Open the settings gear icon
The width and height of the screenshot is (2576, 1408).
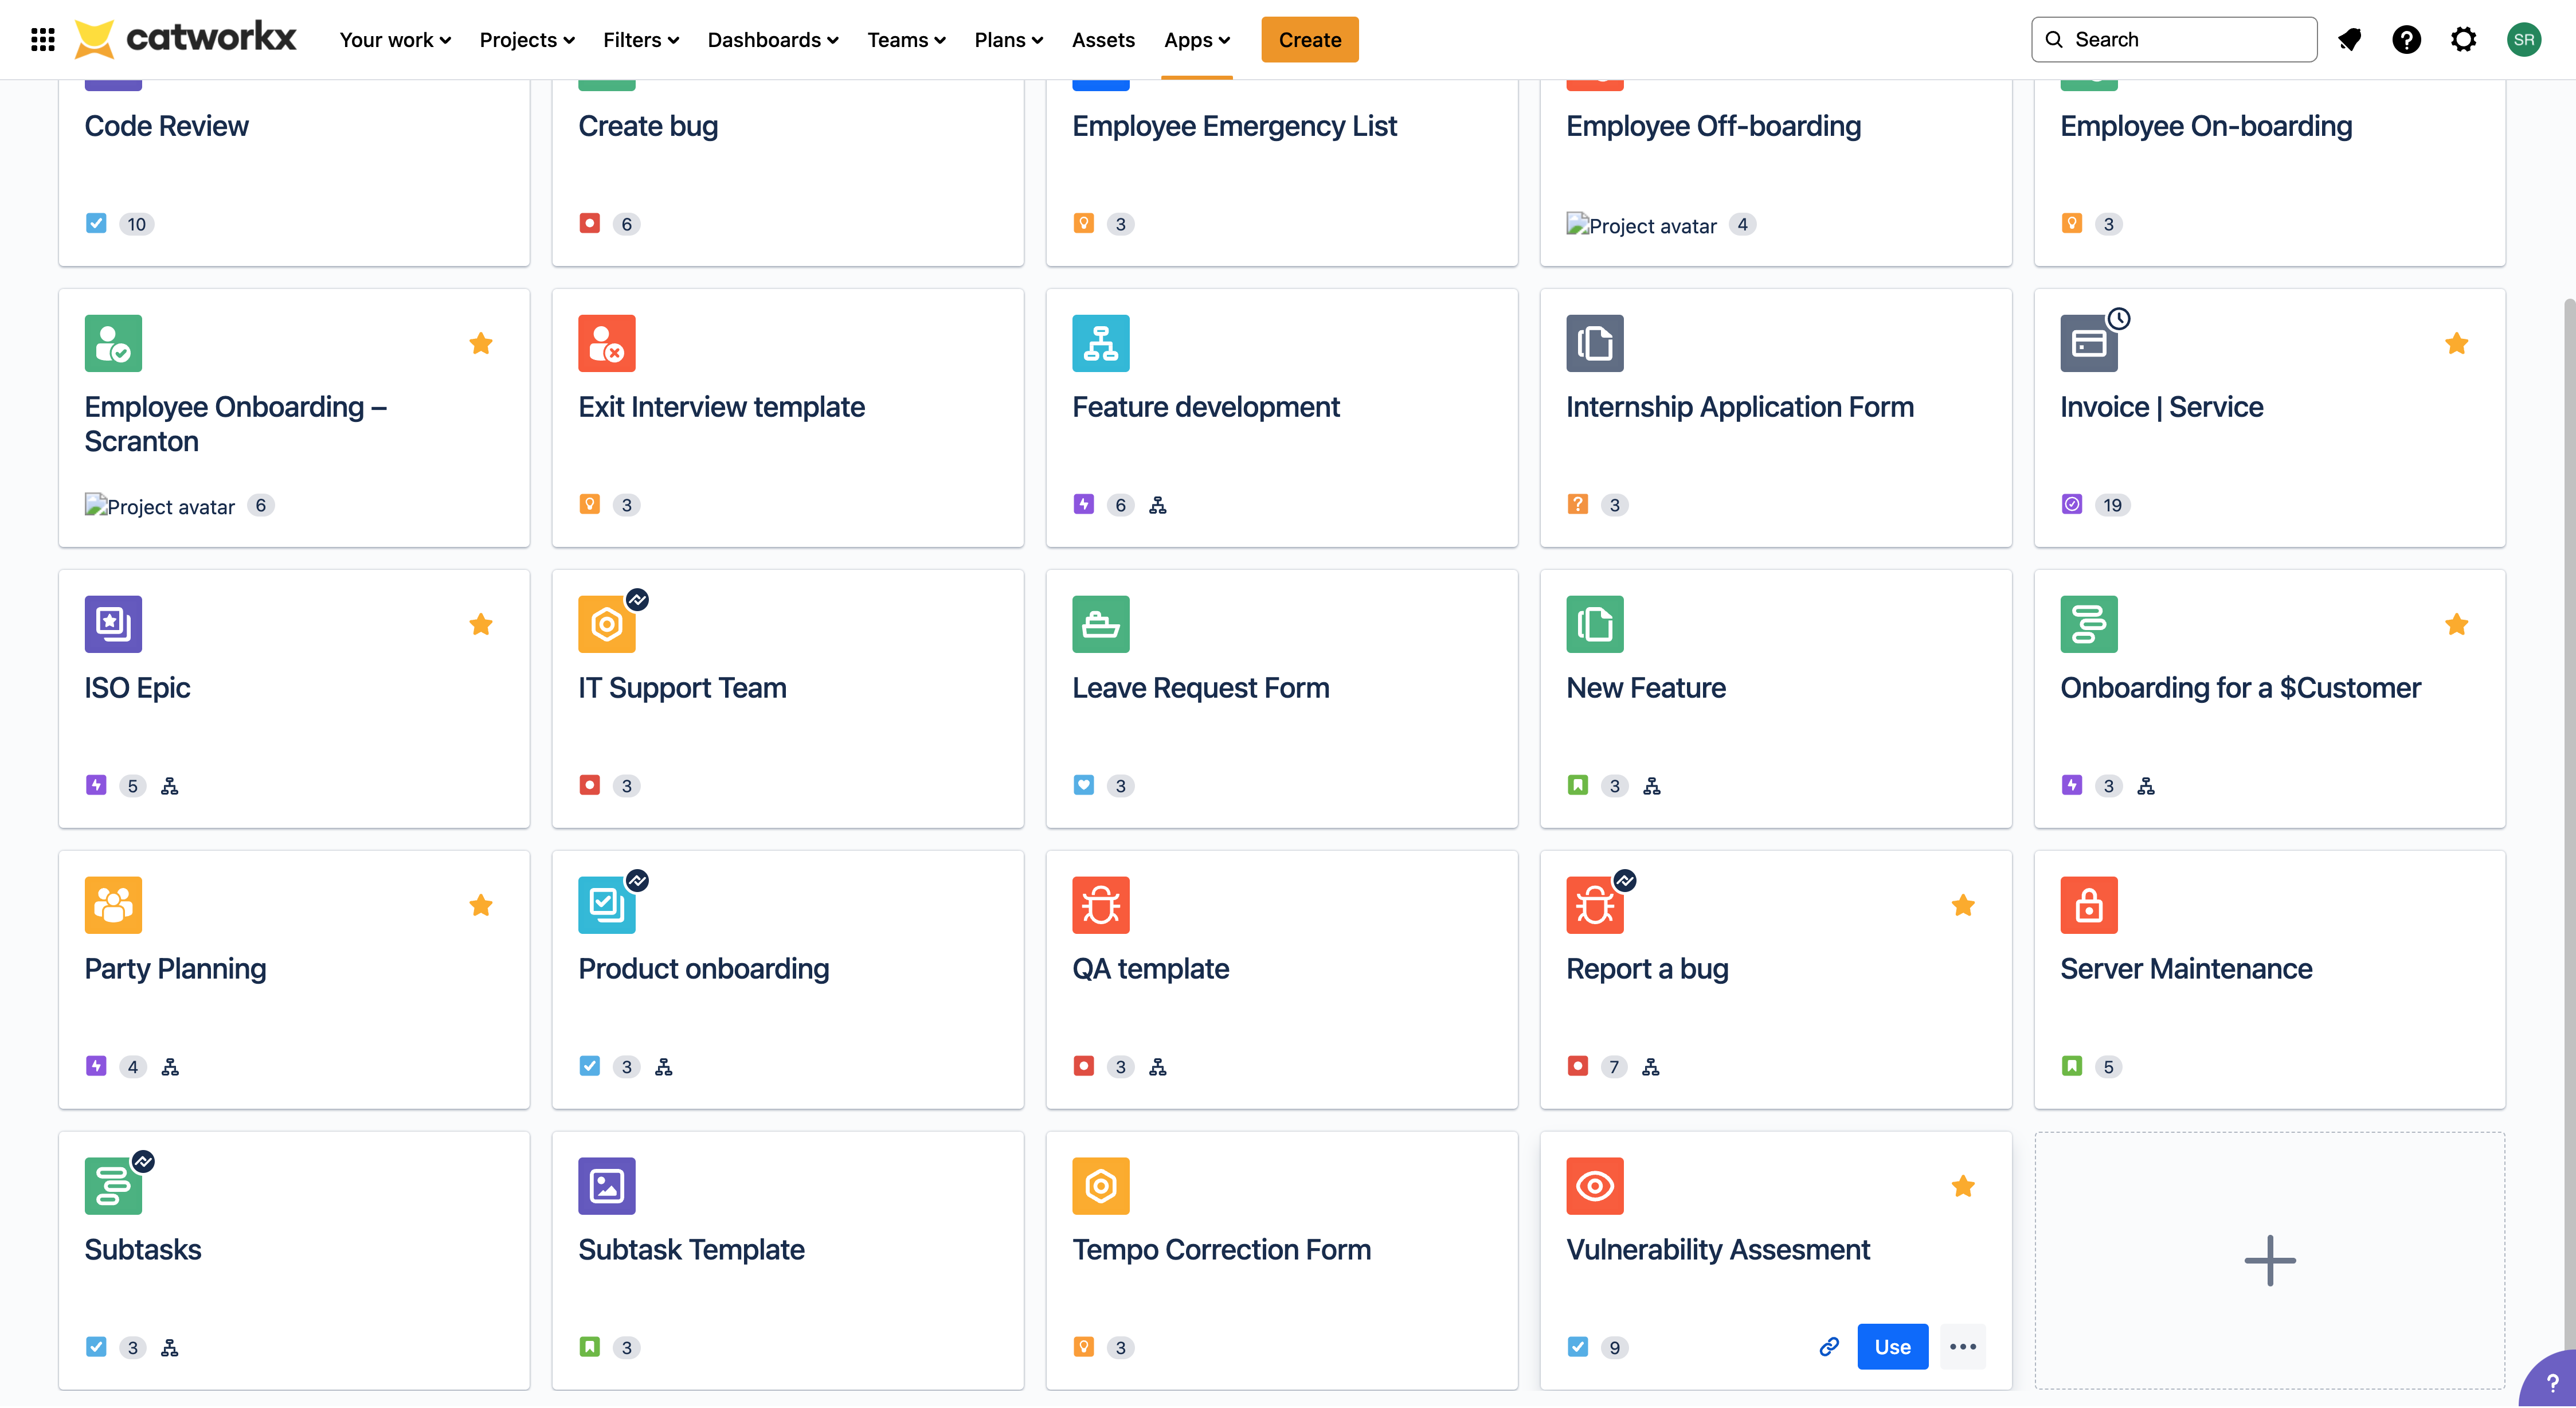coord(2463,40)
